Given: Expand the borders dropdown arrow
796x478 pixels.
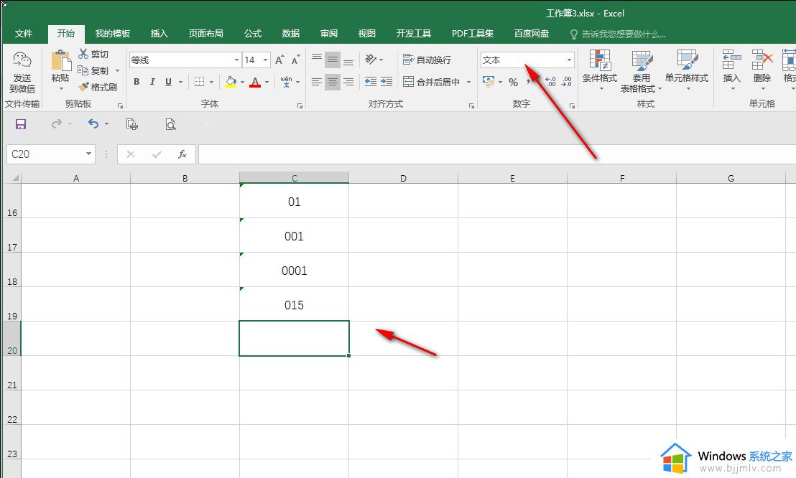Looking at the screenshot, I should tap(211, 82).
